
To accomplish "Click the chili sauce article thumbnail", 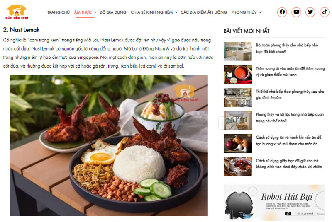I will point(238,75).
